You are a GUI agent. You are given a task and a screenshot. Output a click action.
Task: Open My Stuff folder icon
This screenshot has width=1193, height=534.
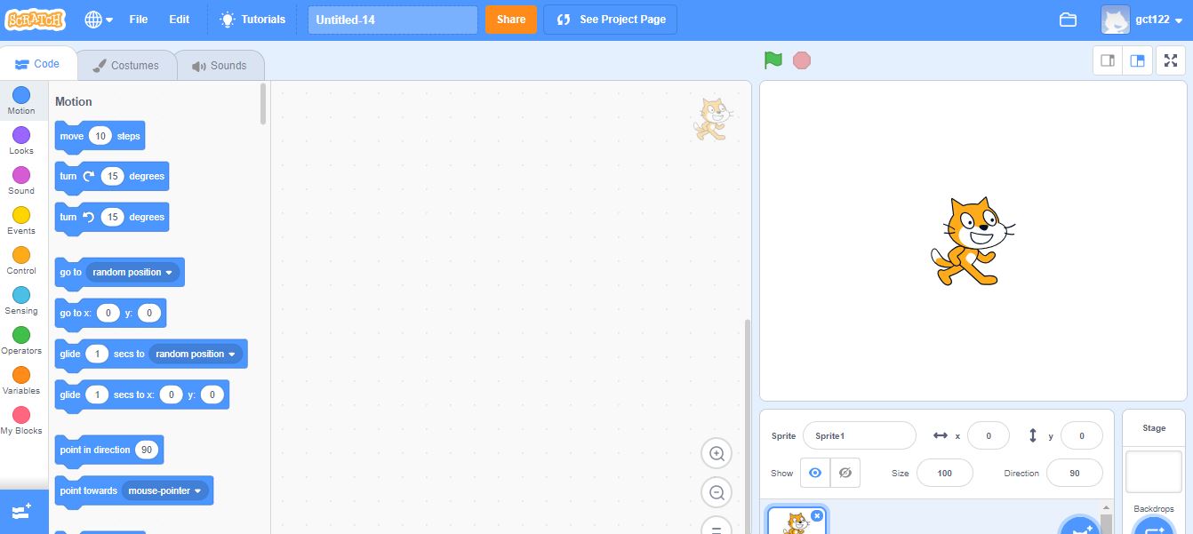[1068, 20]
